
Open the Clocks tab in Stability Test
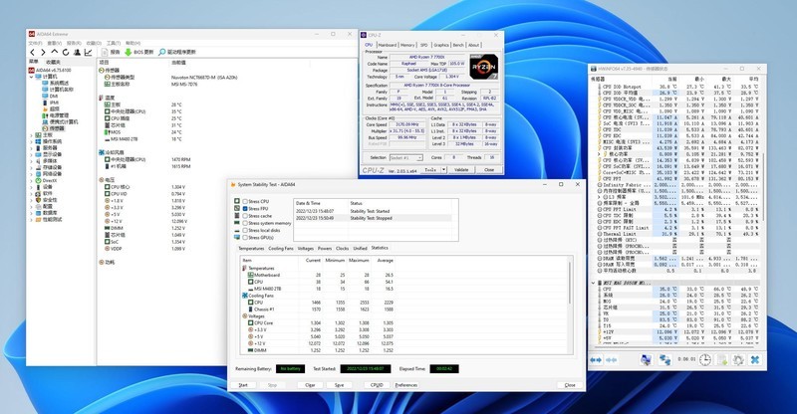pyautogui.click(x=342, y=249)
